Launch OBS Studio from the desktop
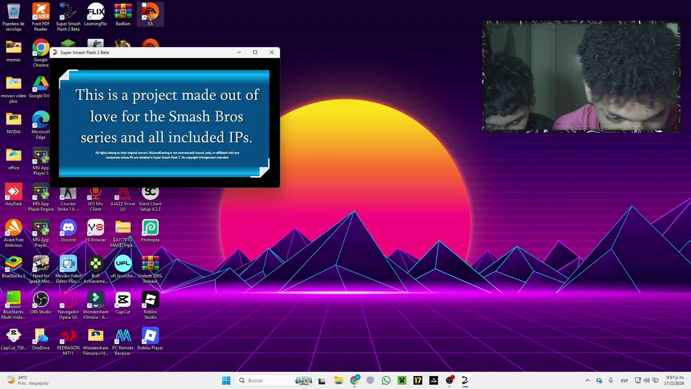Image resolution: width=691 pixels, height=389 pixels. click(x=40, y=303)
